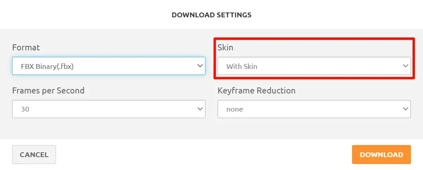Click the Keyframe Reduction label
This screenshot has height=170, width=423.
click(257, 90)
